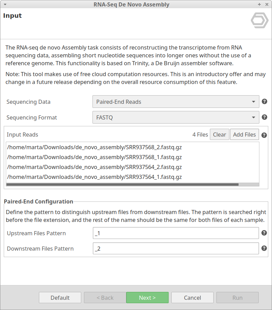Reset settings with Default button
The image size is (272, 310).
60,298
